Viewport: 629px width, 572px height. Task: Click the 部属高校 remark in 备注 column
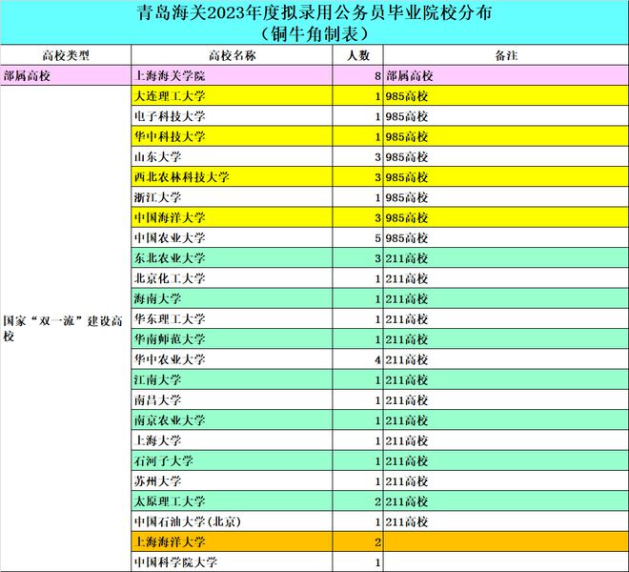[x=506, y=75]
